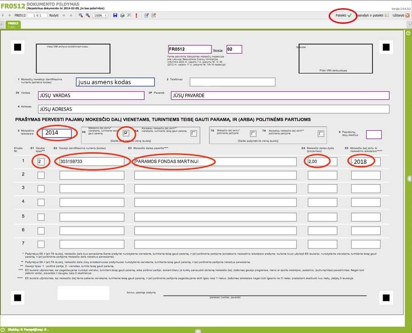The image size is (412, 333).
Task: Click the second form edit icon in toolbar
Action: [x=154, y=16]
